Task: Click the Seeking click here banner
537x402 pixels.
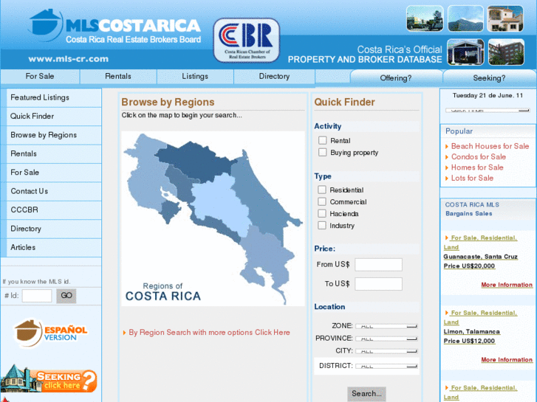Action: pos(49,378)
